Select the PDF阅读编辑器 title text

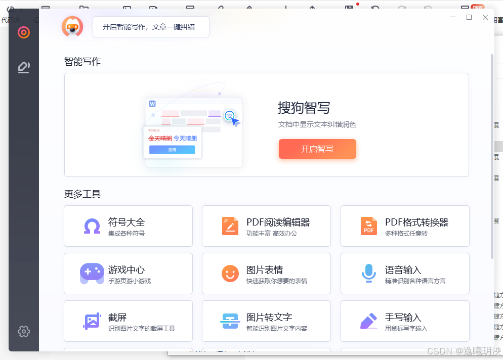(x=278, y=222)
